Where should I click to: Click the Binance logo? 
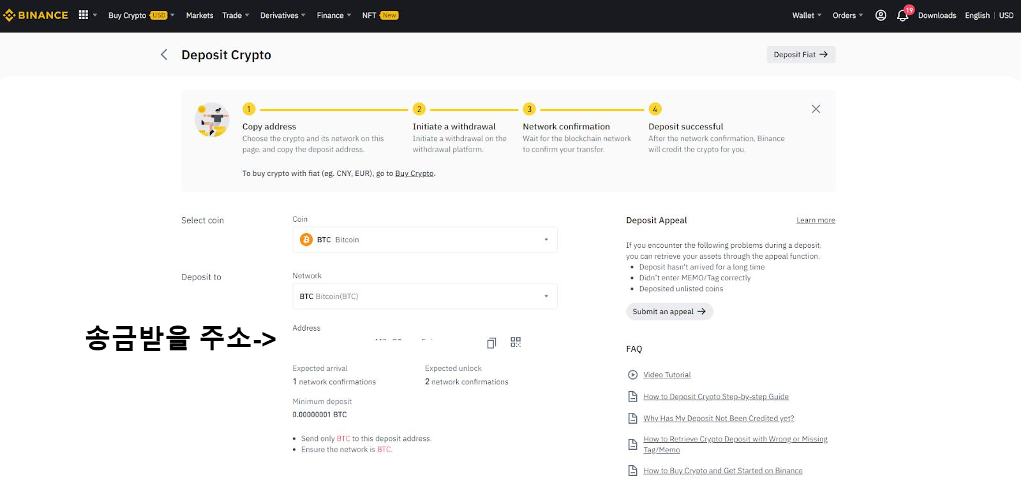pos(36,15)
